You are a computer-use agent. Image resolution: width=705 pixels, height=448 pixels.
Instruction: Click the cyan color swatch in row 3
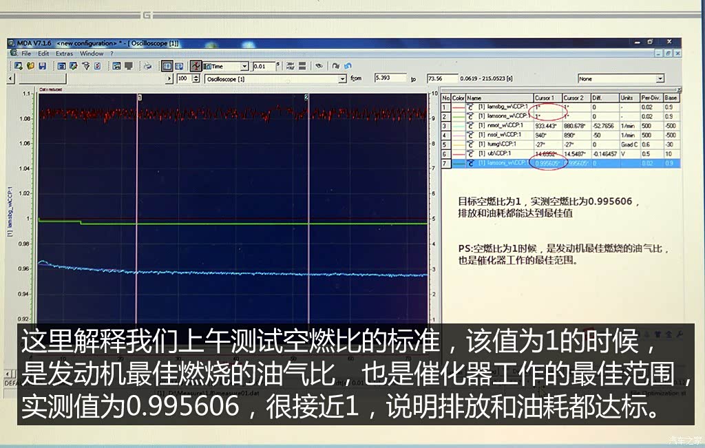(458, 126)
